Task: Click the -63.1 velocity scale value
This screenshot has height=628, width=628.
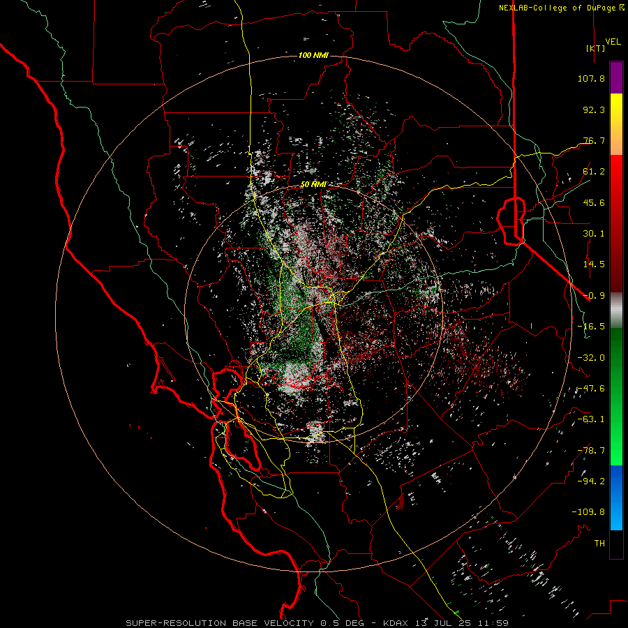Action: point(591,419)
